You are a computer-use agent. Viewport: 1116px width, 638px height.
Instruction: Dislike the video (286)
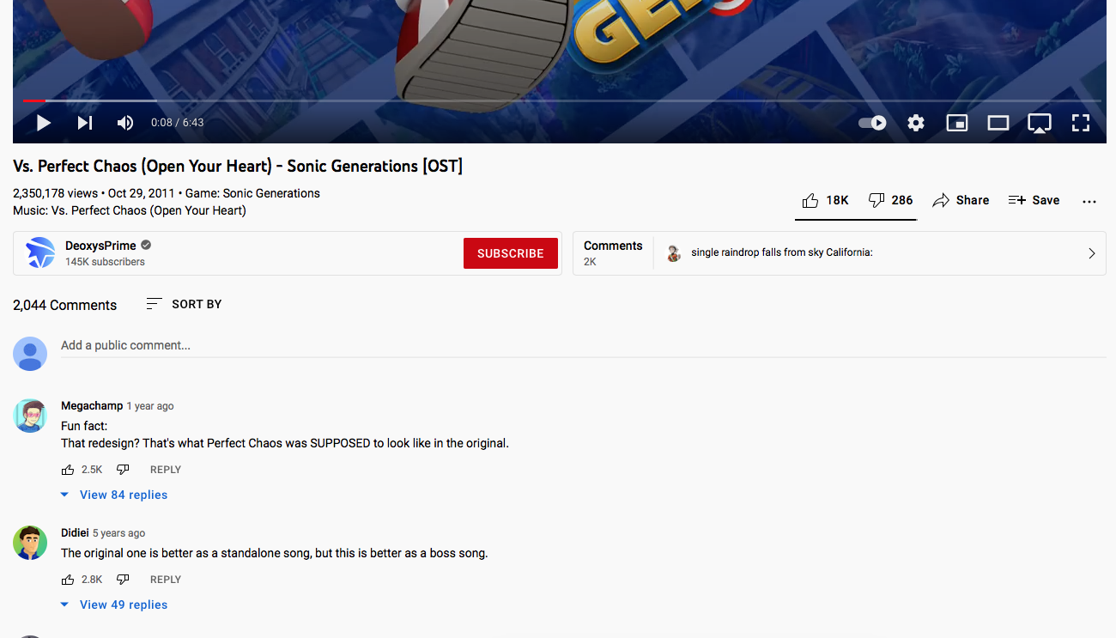coord(890,200)
